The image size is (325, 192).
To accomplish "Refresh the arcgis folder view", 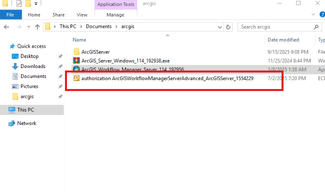I will 228,27.
